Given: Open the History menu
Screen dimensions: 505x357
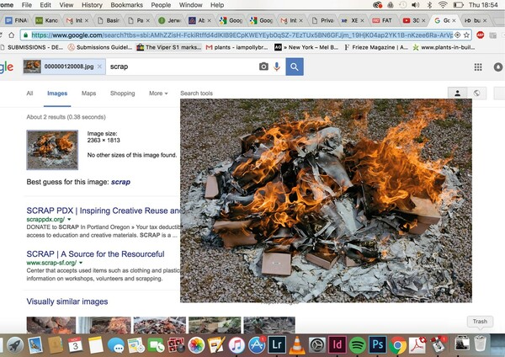Looking at the screenshot, I should [92, 5].
